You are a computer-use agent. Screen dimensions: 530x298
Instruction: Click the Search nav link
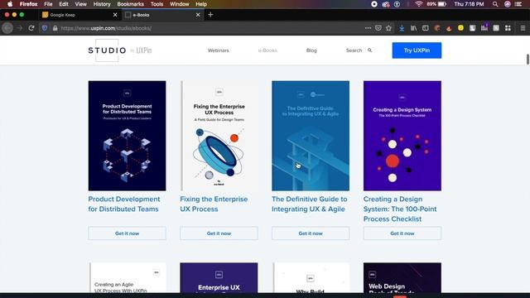click(354, 50)
